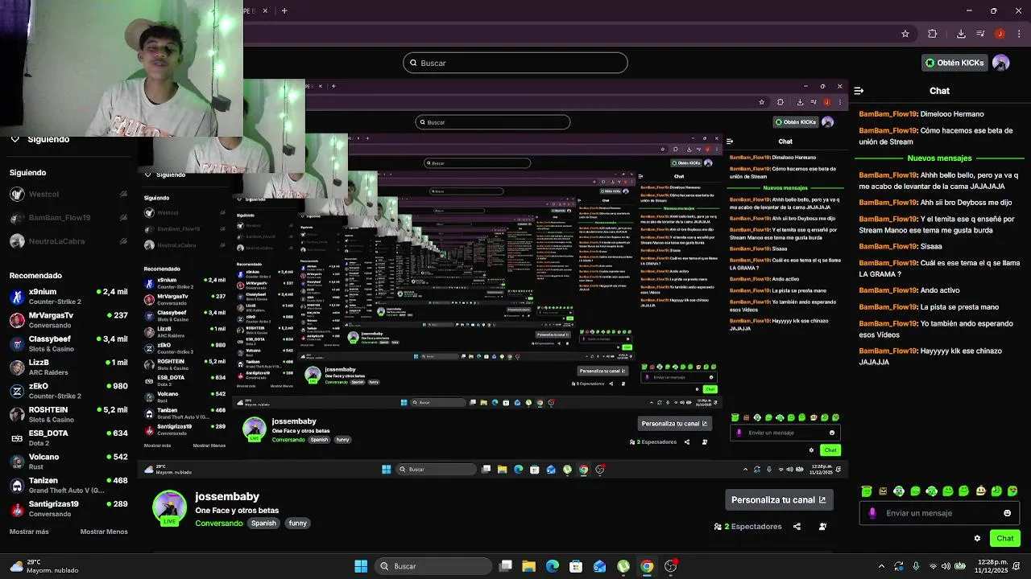Click Classybeef channel avatar
This screenshot has height=579, width=1031.
[17, 343]
